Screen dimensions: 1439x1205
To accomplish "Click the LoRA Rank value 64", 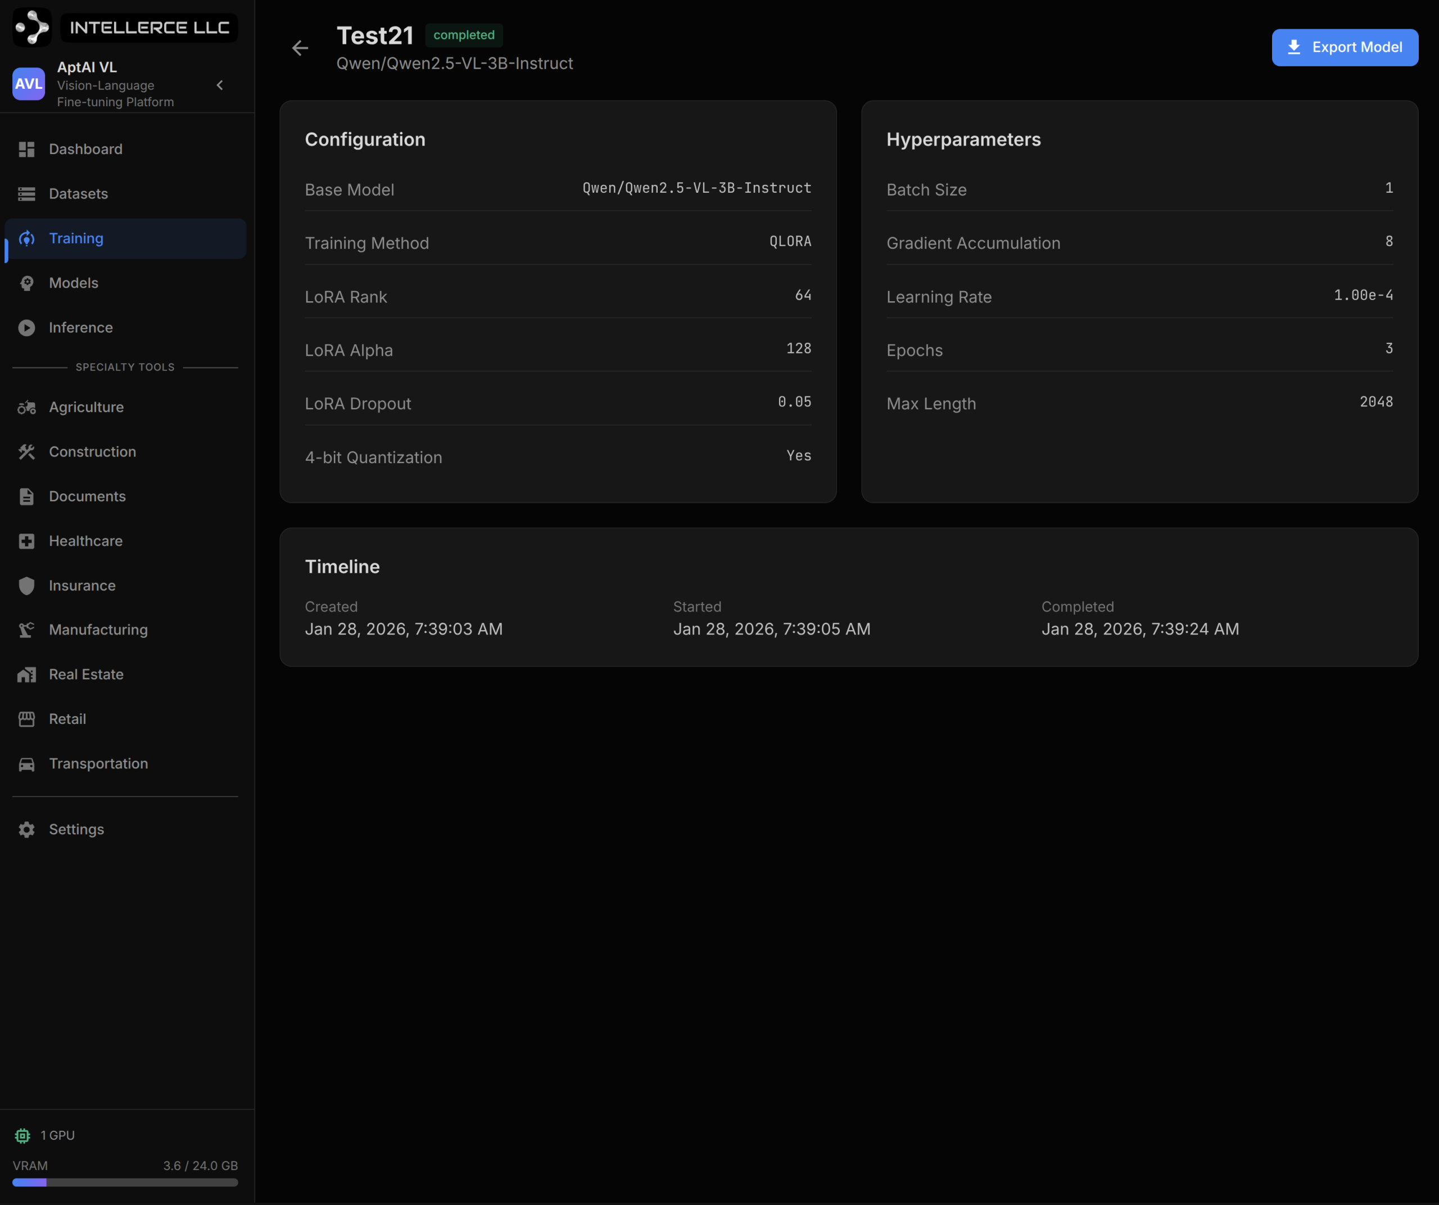I will (x=803, y=295).
